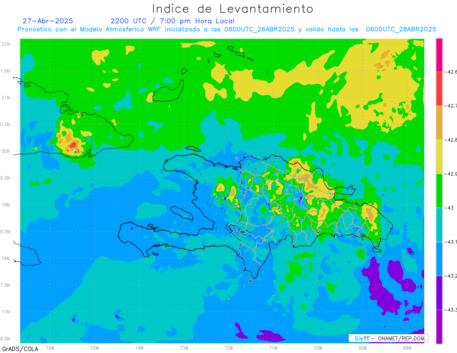Click the pink swatch at legend top
457x353 pixels.
click(439, 55)
